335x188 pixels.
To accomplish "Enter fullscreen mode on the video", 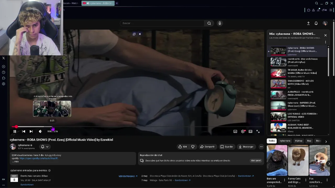I will point(258,131).
